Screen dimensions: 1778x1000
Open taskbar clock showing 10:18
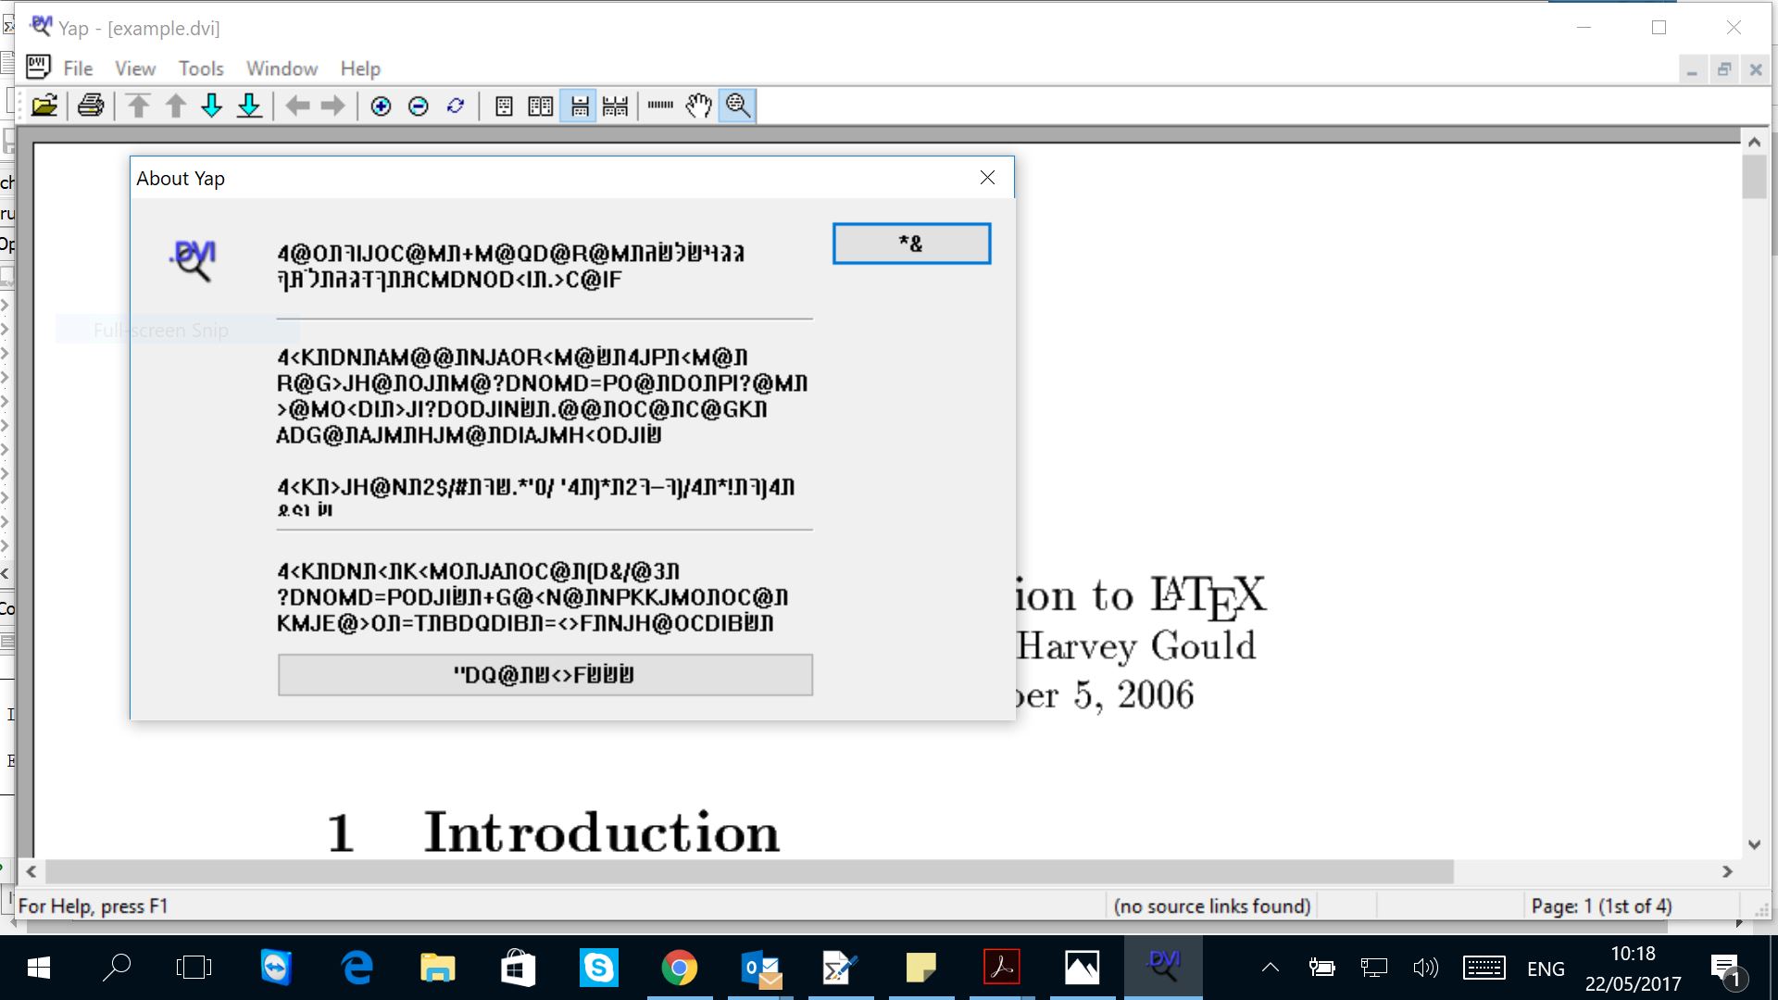point(1633,969)
